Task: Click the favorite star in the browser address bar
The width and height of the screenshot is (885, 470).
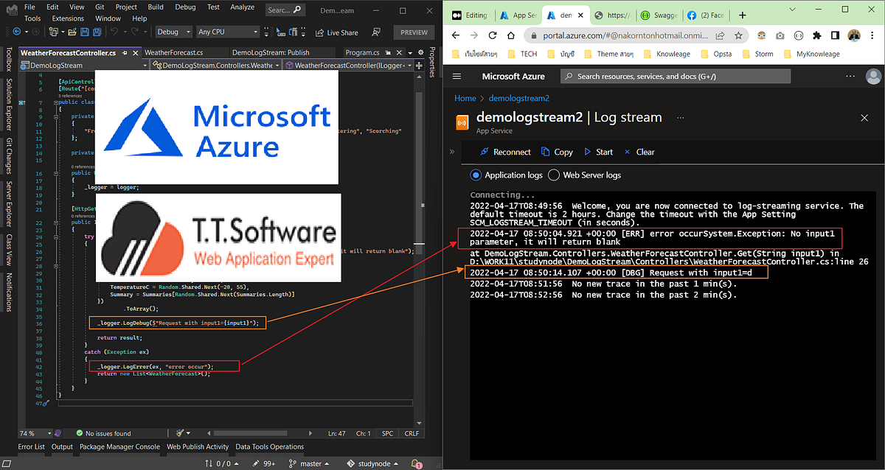Action: coord(738,35)
